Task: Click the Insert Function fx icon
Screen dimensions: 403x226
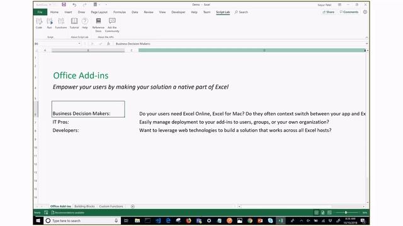Action: (x=108, y=44)
